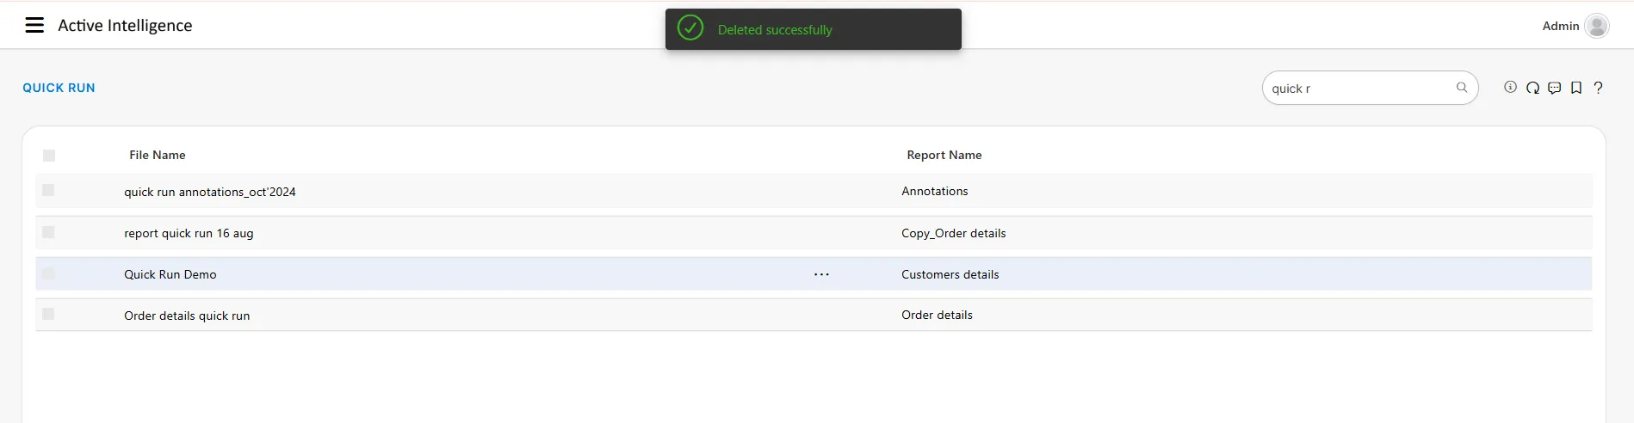Focus the search field containing "quick r"

(1356, 89)
